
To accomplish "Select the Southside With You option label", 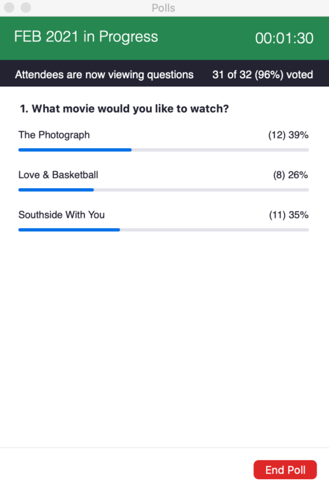I will [x=62, y=215].
